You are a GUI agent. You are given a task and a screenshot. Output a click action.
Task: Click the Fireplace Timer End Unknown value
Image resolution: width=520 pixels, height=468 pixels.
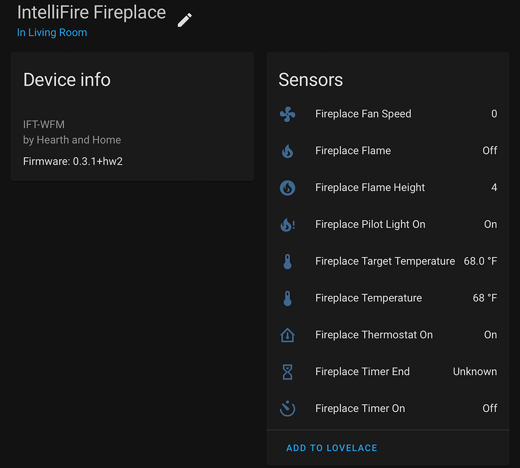474,372
